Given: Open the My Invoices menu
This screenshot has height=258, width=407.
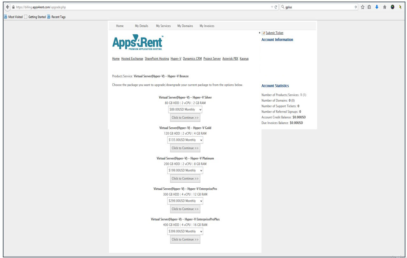Looking at the screenshot, I should [207, 26].
